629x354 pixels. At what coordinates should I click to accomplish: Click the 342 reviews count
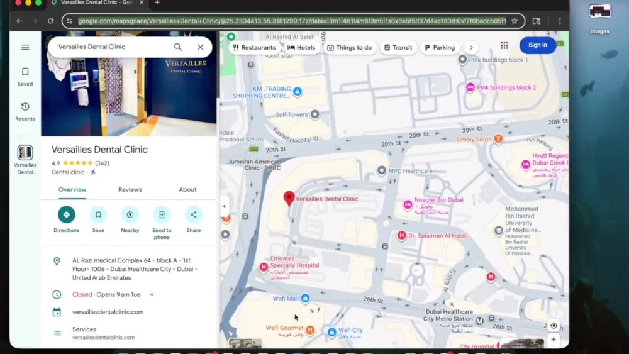pos(103,163)
